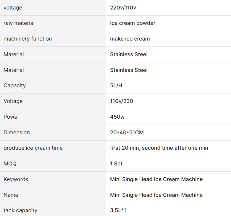Select 'first 20 min, second time' text
Image resolution: width=231 pixels, height=216 pixels.
pyautogui.click(x=142, y=148)
